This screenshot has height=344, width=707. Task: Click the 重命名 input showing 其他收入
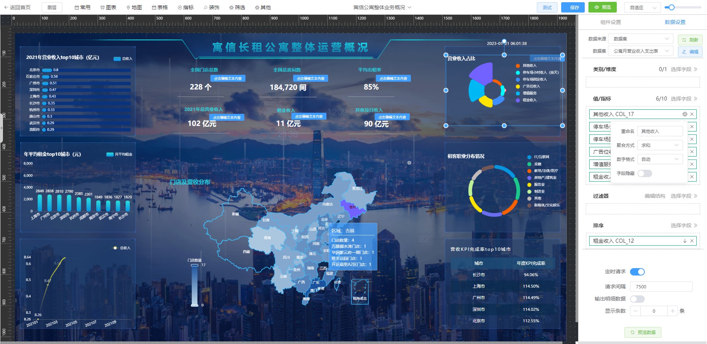pos(660,131)
